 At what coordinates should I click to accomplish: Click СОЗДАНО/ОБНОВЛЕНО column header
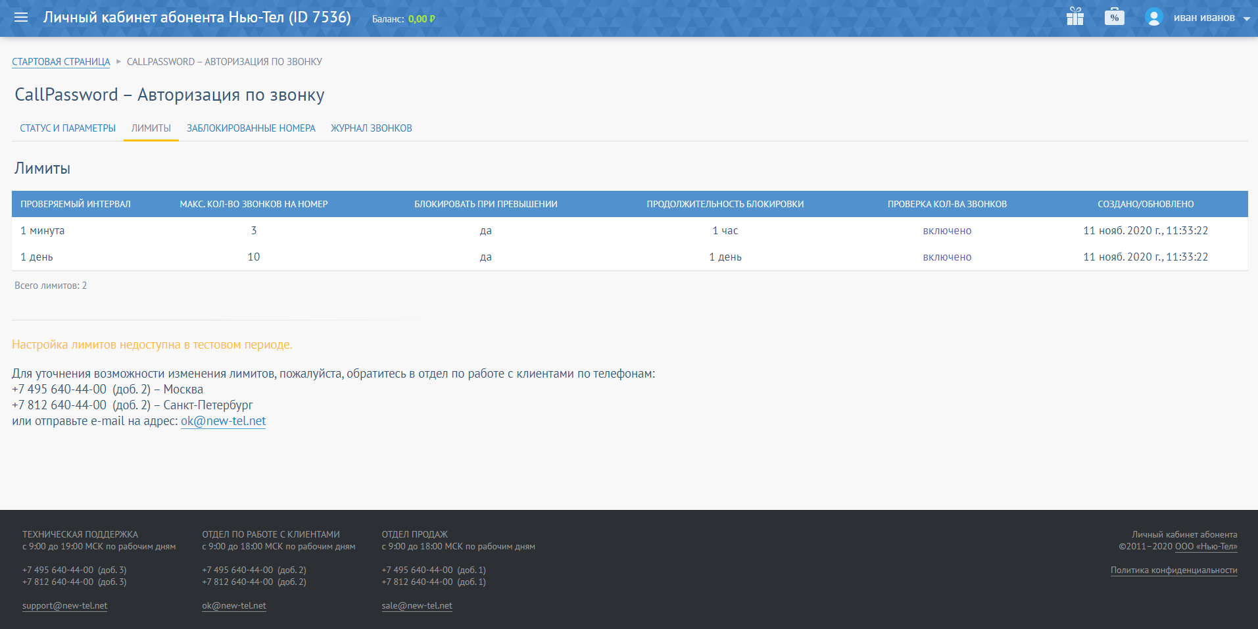pos(1146,204)
